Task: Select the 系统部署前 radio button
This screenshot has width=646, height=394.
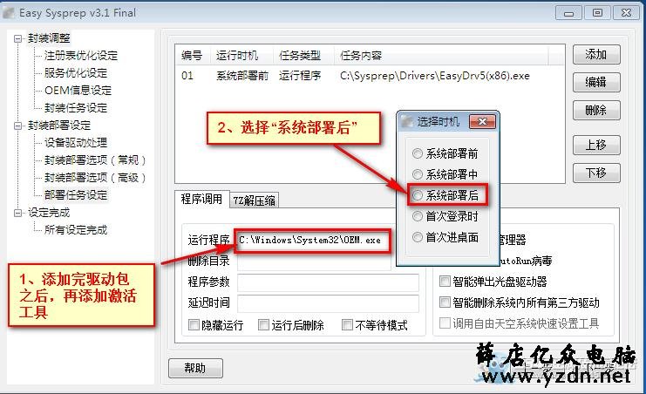Action: pos(418,153)
